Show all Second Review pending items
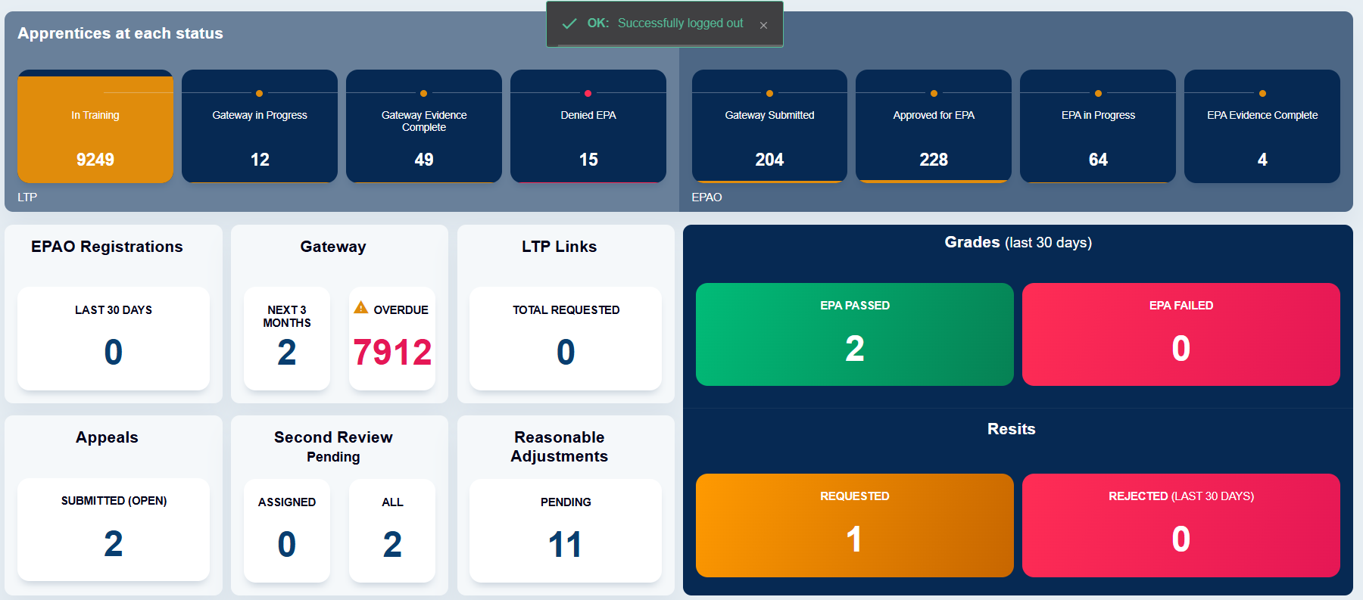 [392, 530]
